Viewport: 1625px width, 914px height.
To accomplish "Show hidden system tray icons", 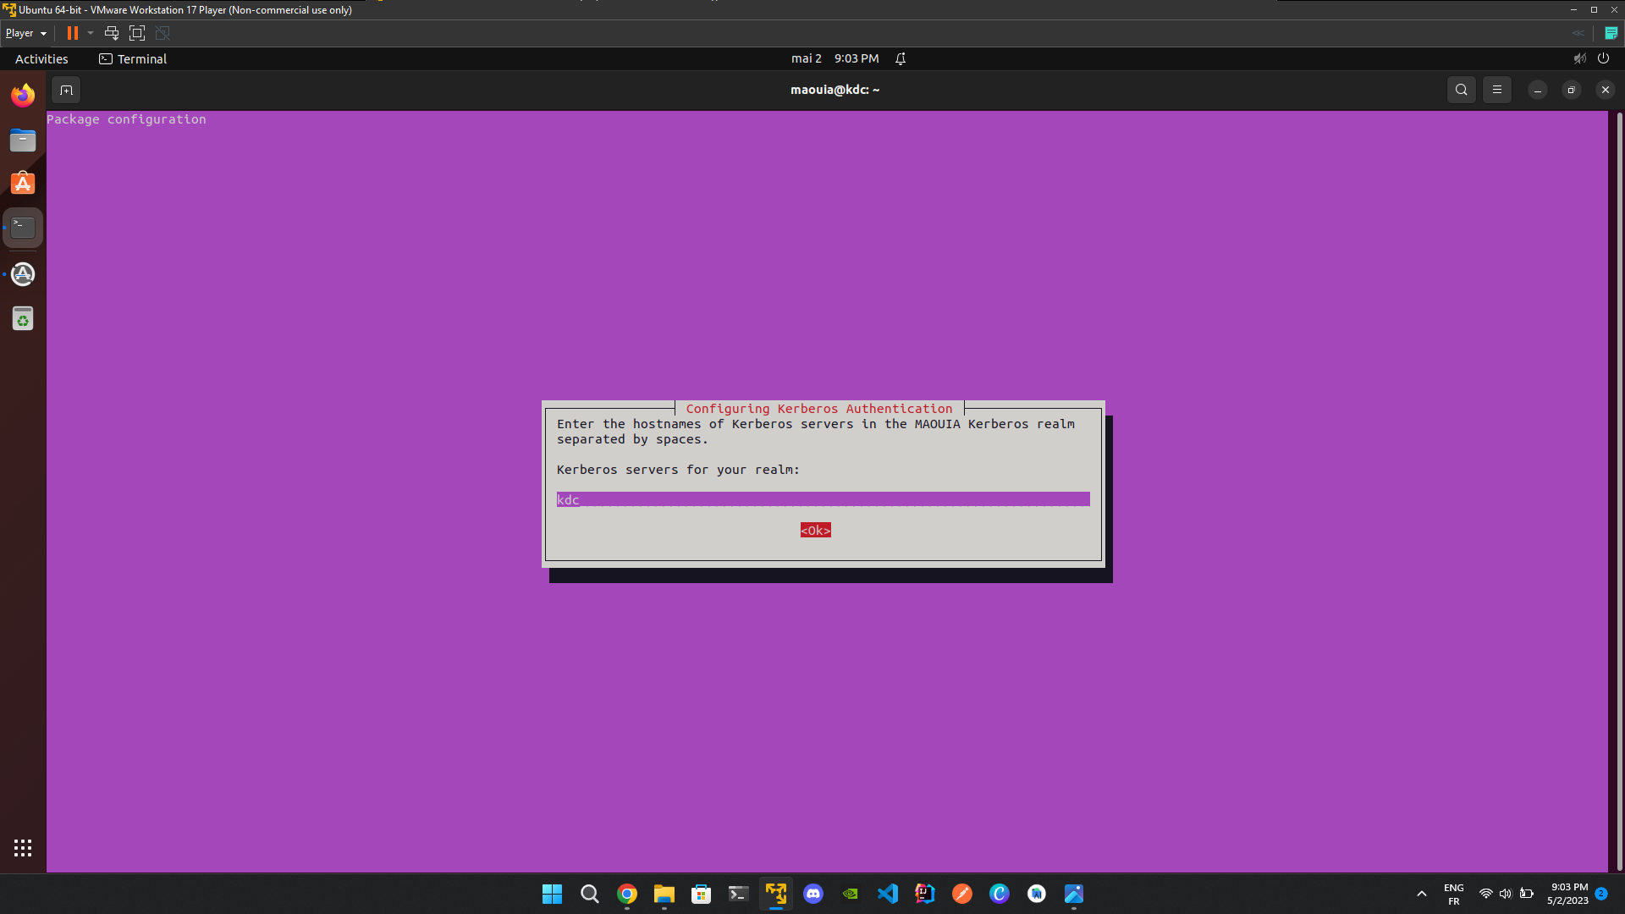I will [x=1422, y=894].
